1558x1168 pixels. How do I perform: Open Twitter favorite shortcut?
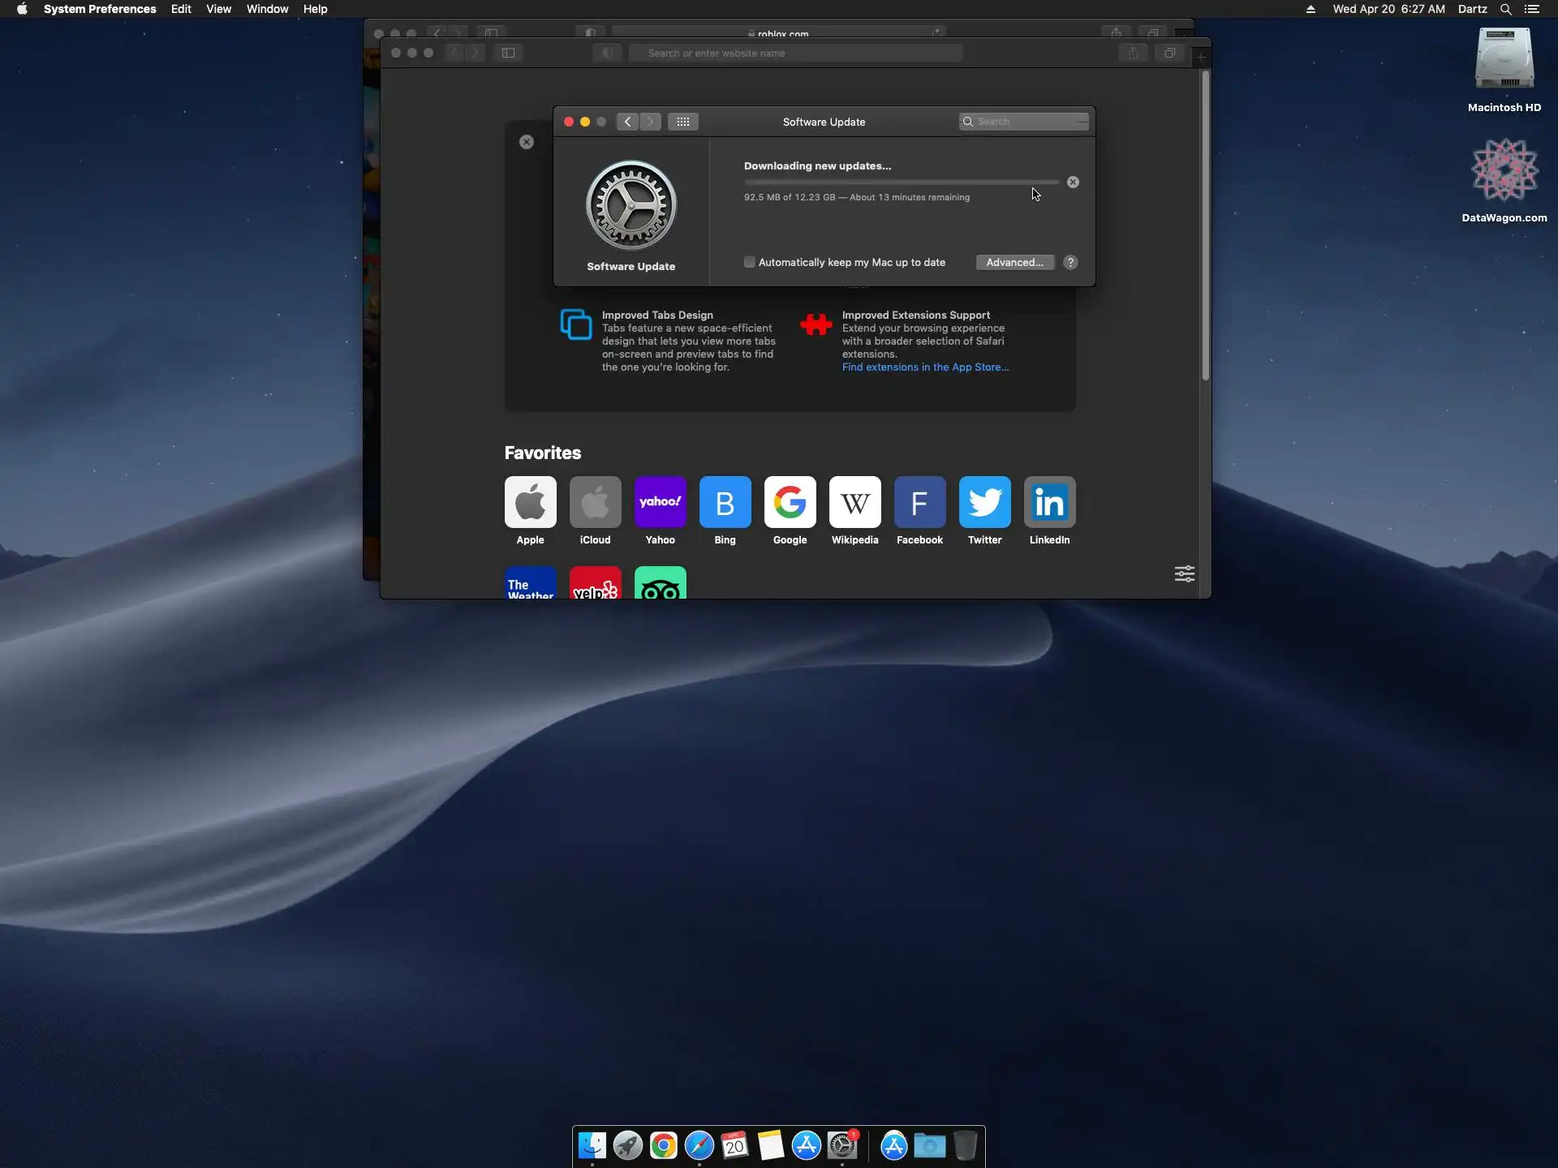click(x=984, y=502)
